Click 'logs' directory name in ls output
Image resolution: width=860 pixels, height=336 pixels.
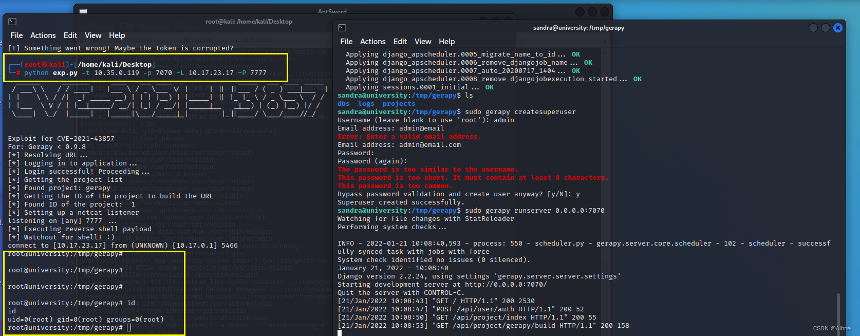click(x=366, y=104)
